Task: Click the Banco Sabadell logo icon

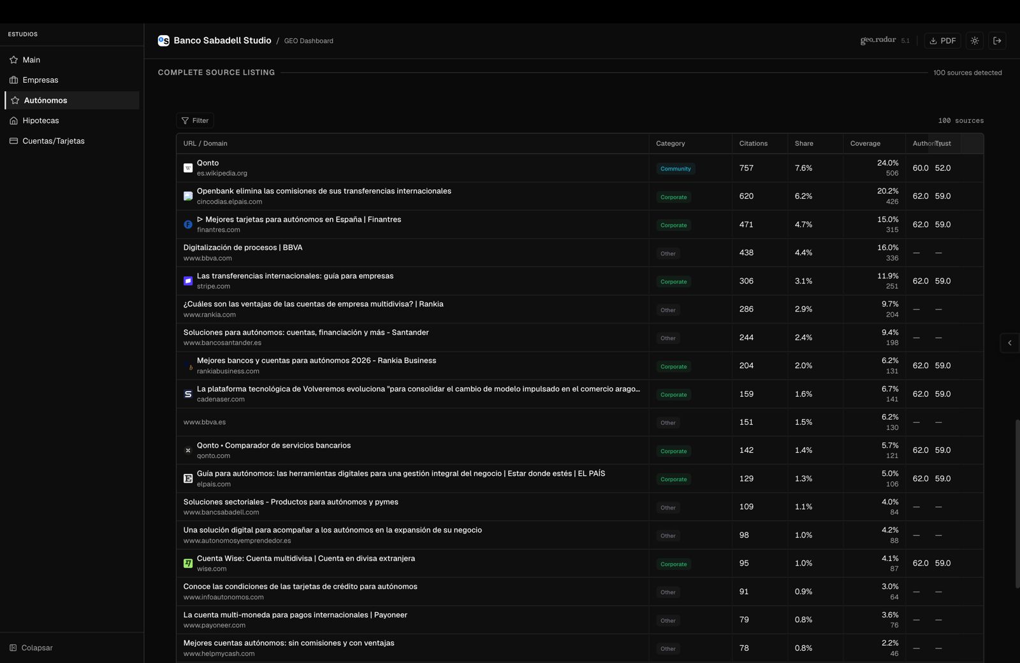Action: coord(164,41)
